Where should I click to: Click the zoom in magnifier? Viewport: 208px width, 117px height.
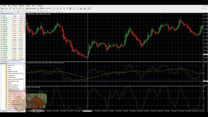(x=64, y=8)
